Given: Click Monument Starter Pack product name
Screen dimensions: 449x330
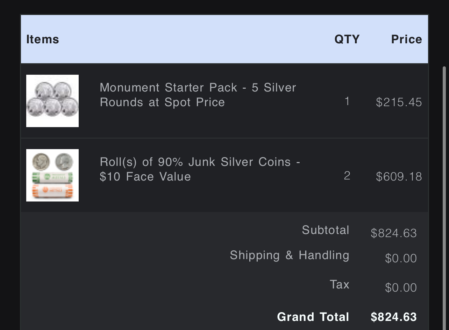Looking at the screenshot, I should [x=198, y=95].
